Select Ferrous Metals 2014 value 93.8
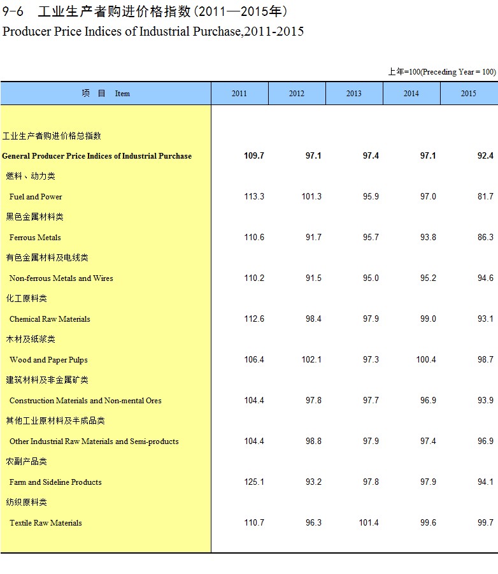The width and height of the screenshot is (498, 574). (x=428, y=237)
